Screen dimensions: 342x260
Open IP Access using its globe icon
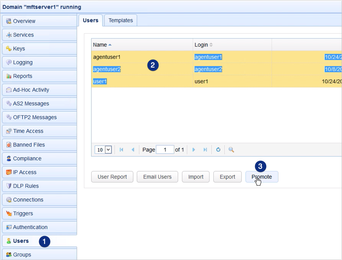tap(8, 172)
